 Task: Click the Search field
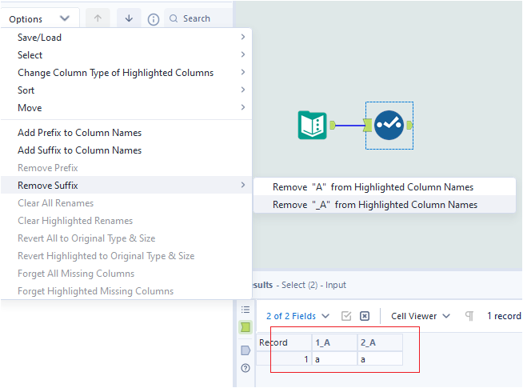point(199,18)
